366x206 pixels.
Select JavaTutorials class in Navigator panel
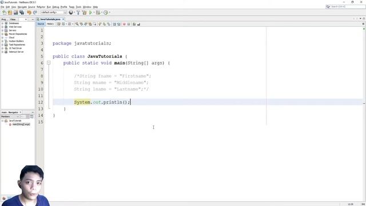(15, 121)
